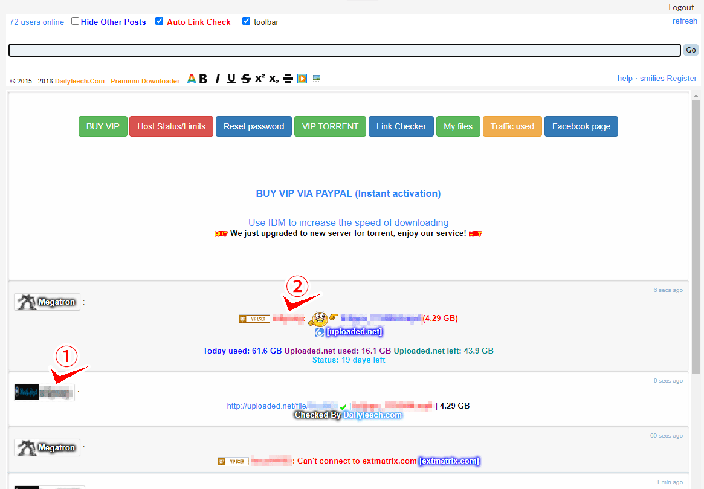The width and height of the screenshot is (704, 489).
Task: Click 'Status: 19 days left' text
Action: click(349, 360)
